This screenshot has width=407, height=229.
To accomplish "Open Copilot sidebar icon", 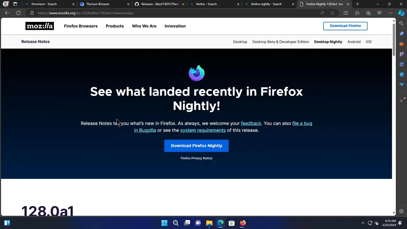I will 401,13.
